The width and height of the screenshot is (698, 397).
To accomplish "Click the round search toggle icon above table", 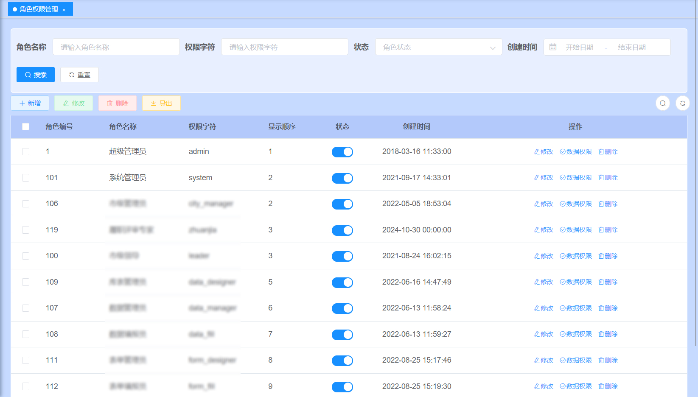I will click(x=662, y=103).
